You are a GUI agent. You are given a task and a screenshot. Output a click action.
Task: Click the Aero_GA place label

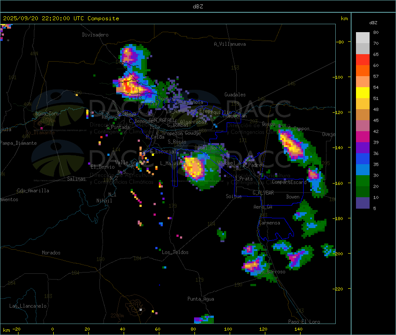tap(263, 207)
